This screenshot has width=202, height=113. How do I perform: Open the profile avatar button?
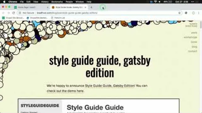tap(193, 13)
